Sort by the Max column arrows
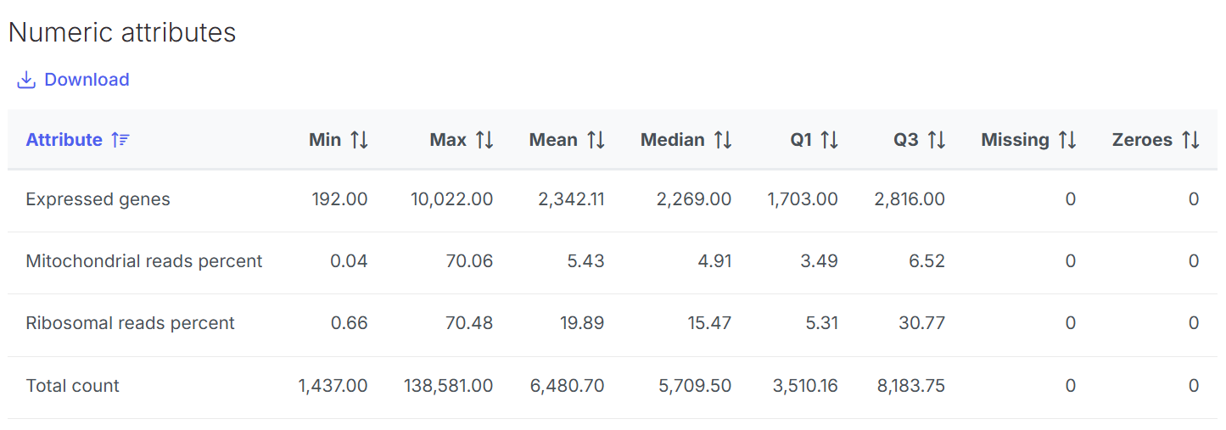The image size is (1226, 430). pos(484,140)
